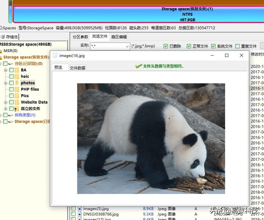Expand the Website Data folder node
The width and height of the screenshot is (264, 220).
click(x=5, y=102)
